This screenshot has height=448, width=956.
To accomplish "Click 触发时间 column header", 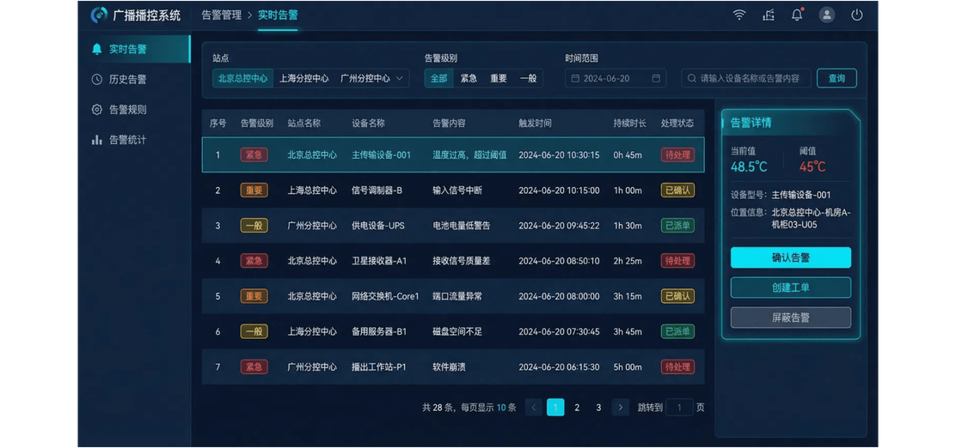I will (535, 123).
